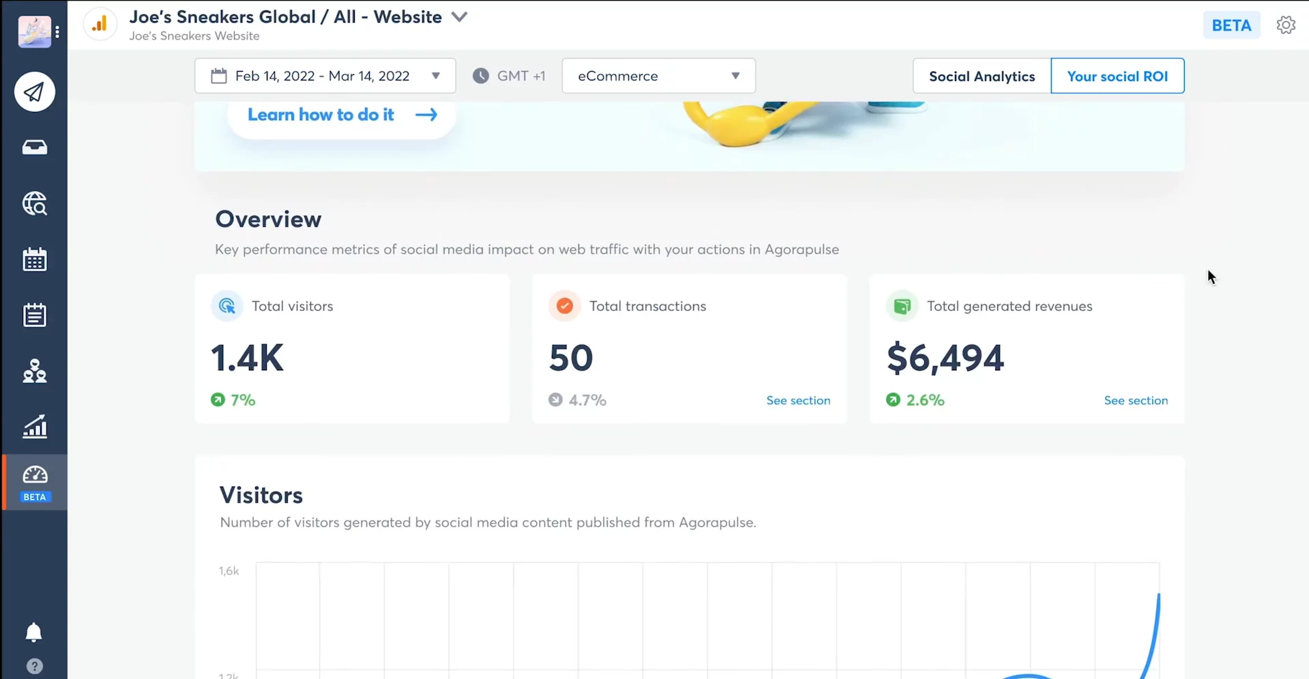Click the BETA badge in header

pos(1231,25)
